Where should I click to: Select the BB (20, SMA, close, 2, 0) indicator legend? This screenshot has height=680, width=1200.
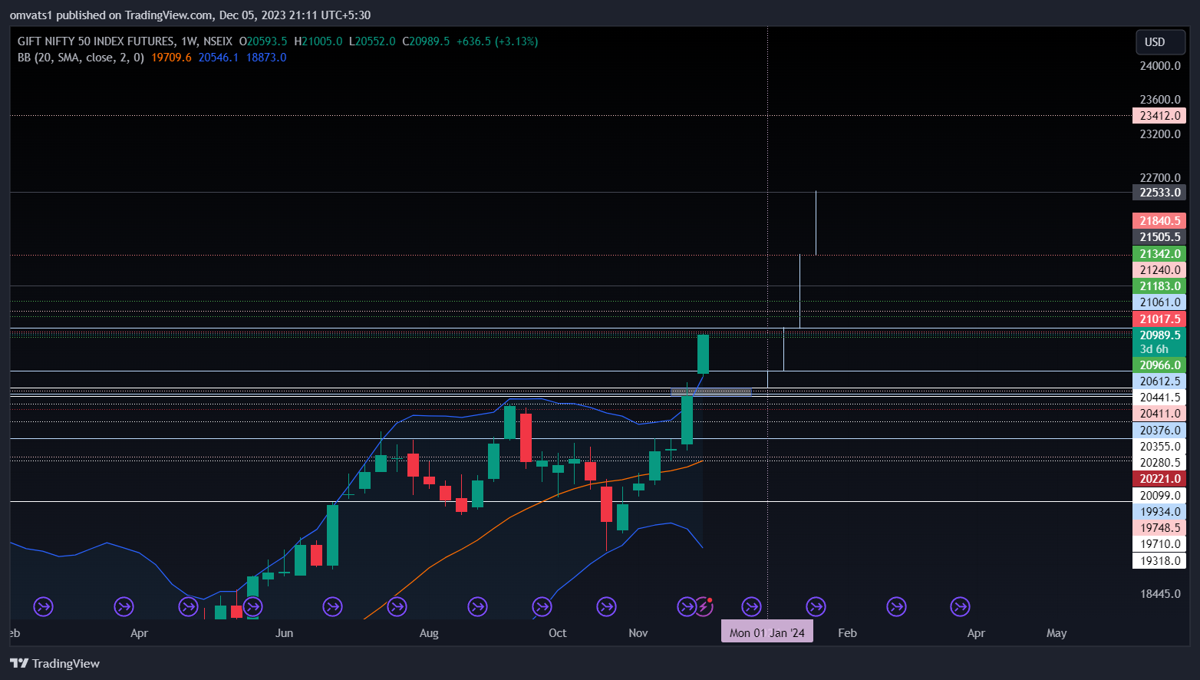pos(81,58)
